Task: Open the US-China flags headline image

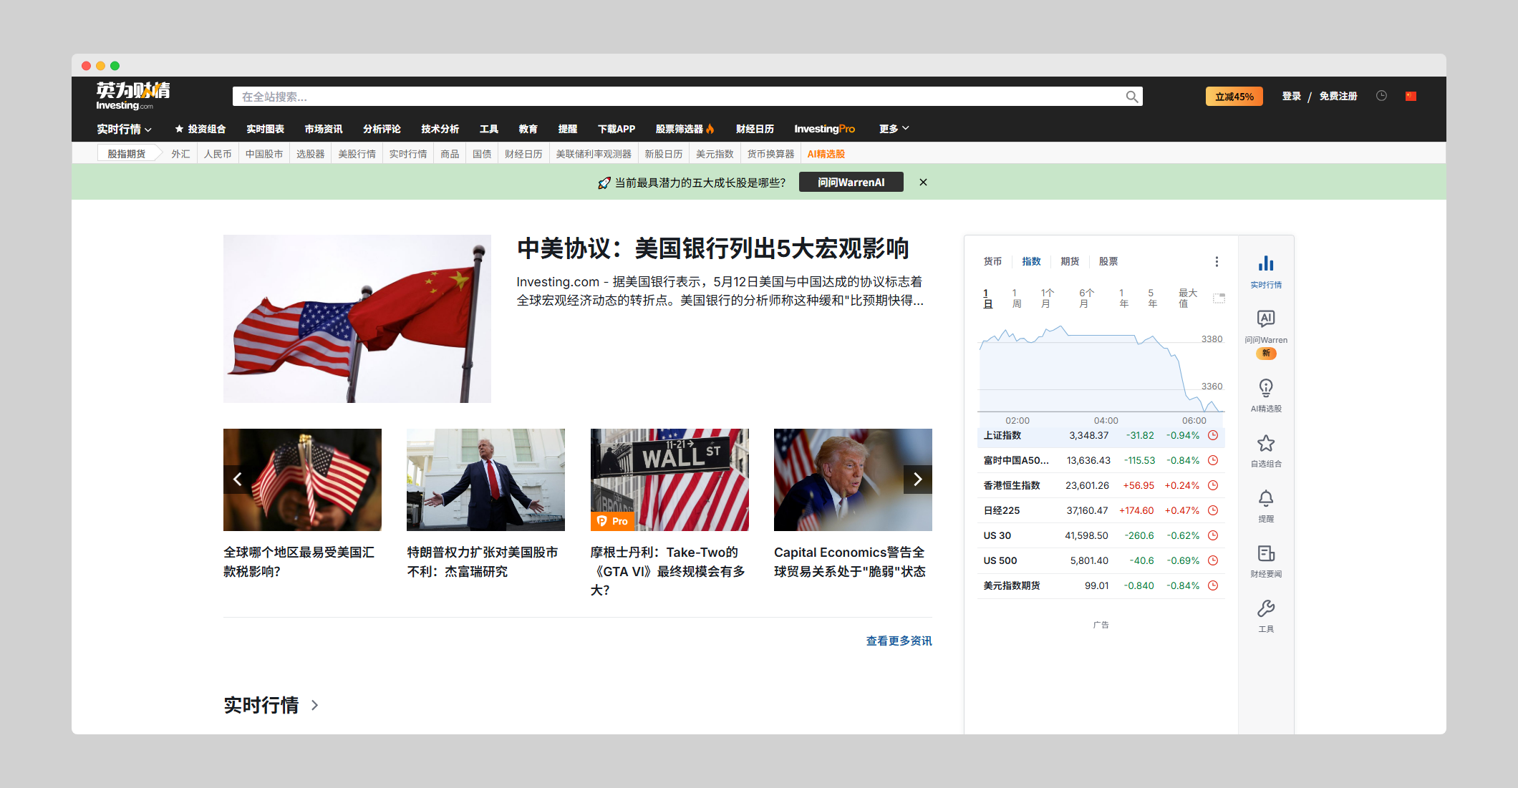Action: coord(357,318)
